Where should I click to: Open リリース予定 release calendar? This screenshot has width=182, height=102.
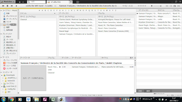10,65
